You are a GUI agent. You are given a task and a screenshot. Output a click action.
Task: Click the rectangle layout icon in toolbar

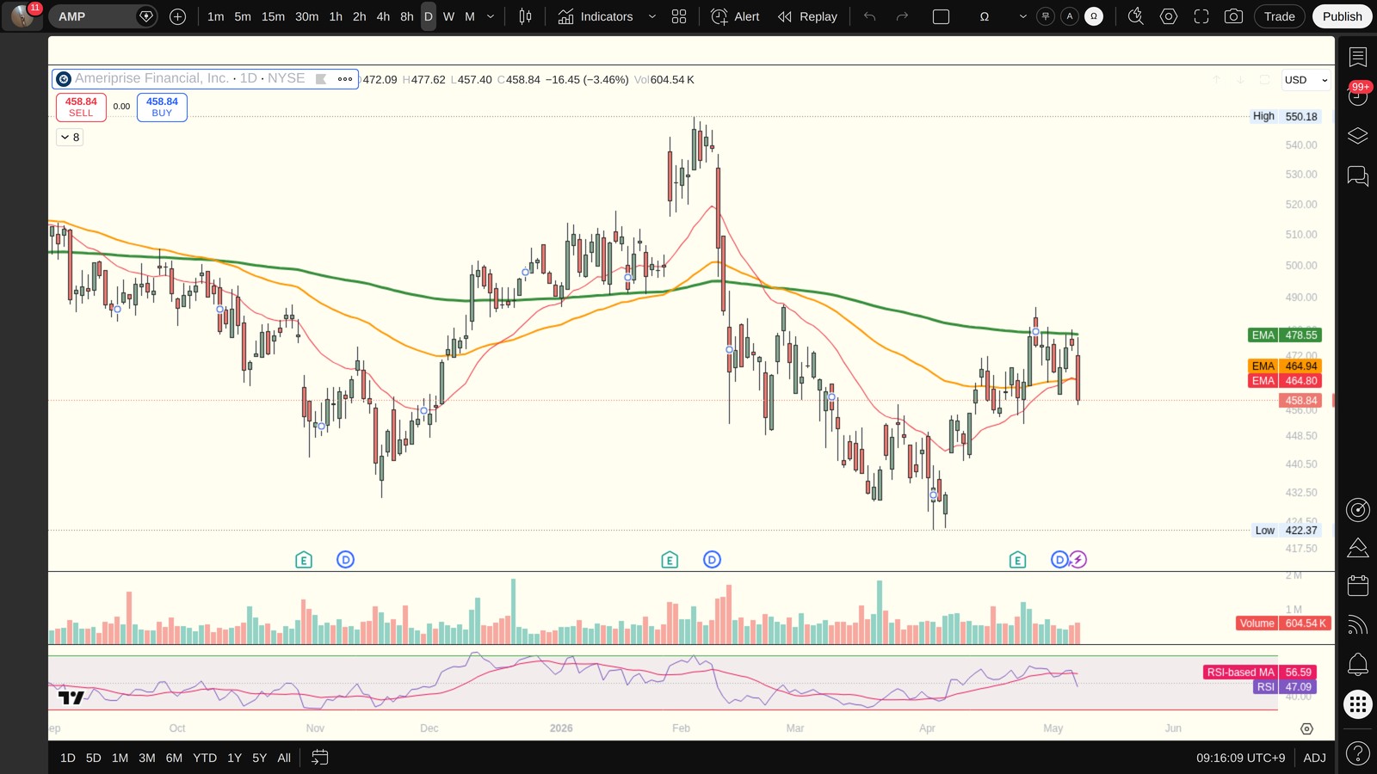(x=941, y=16)
